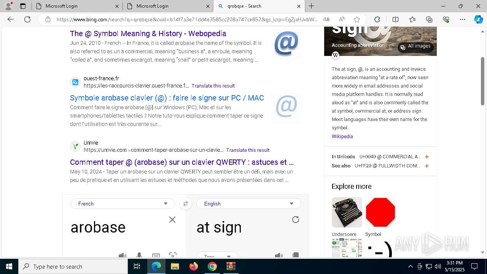Open notification center icon
This screenshot has width=487, height=274.
point(474,266)
